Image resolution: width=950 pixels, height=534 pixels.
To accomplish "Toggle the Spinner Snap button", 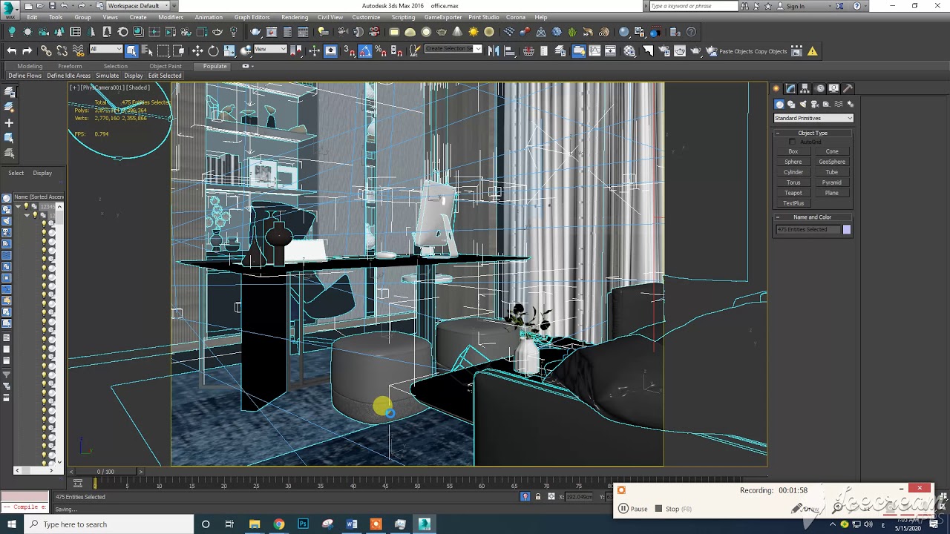I will pyautogui.click(x=396, y=51).
